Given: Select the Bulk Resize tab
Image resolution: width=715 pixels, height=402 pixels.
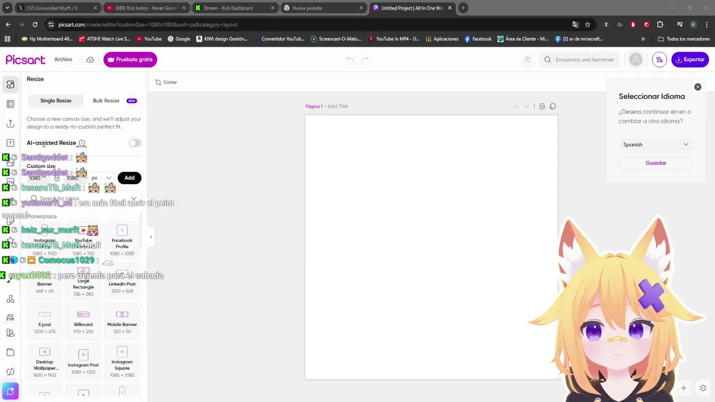Looking at the screenshot, I should pyautogui.click(x=106, y=100).
